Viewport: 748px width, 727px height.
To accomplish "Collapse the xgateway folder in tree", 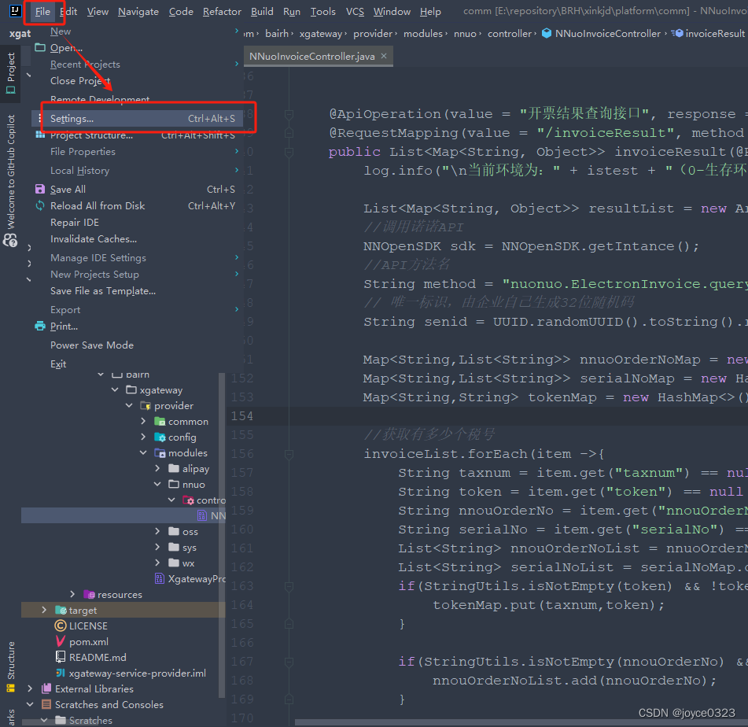I will pyautogui.click(x=115, y=390).
